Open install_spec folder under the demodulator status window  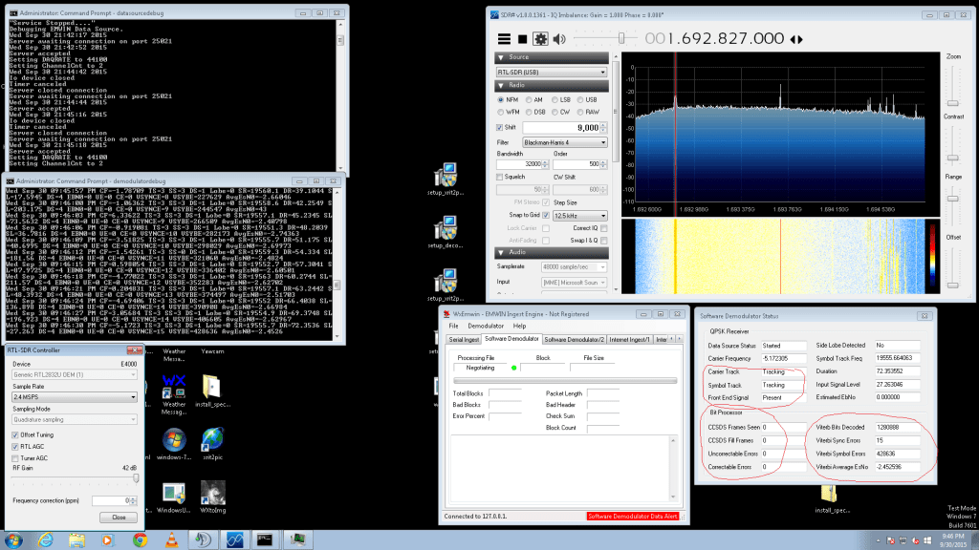(831, 498)
